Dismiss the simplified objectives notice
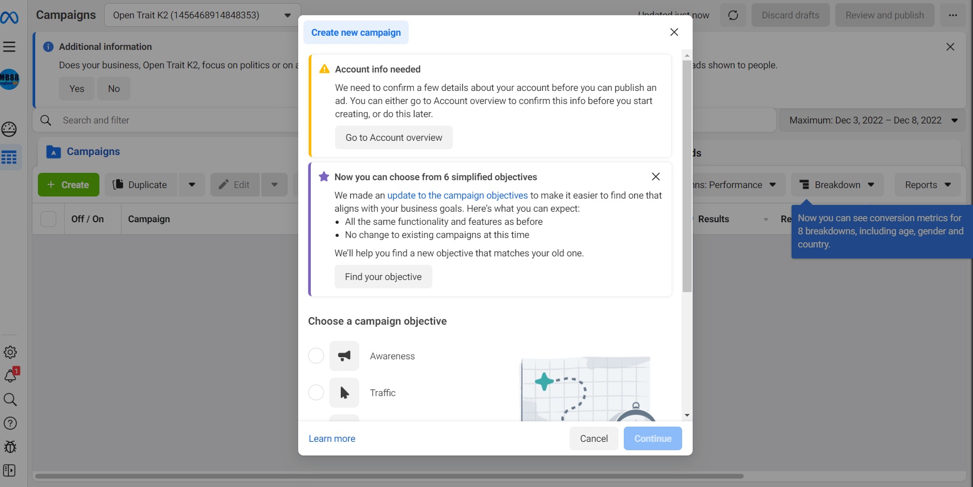973x487 pixels. pyautogui.click(x=656, y=177)
